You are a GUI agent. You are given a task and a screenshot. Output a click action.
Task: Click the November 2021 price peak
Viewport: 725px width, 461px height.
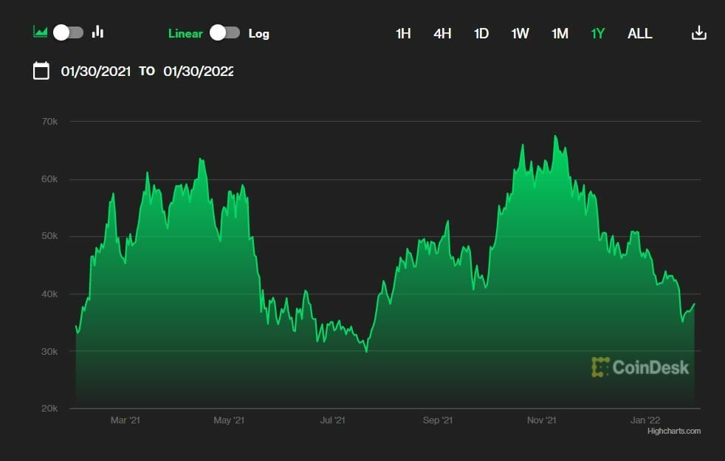click(555, 136)
